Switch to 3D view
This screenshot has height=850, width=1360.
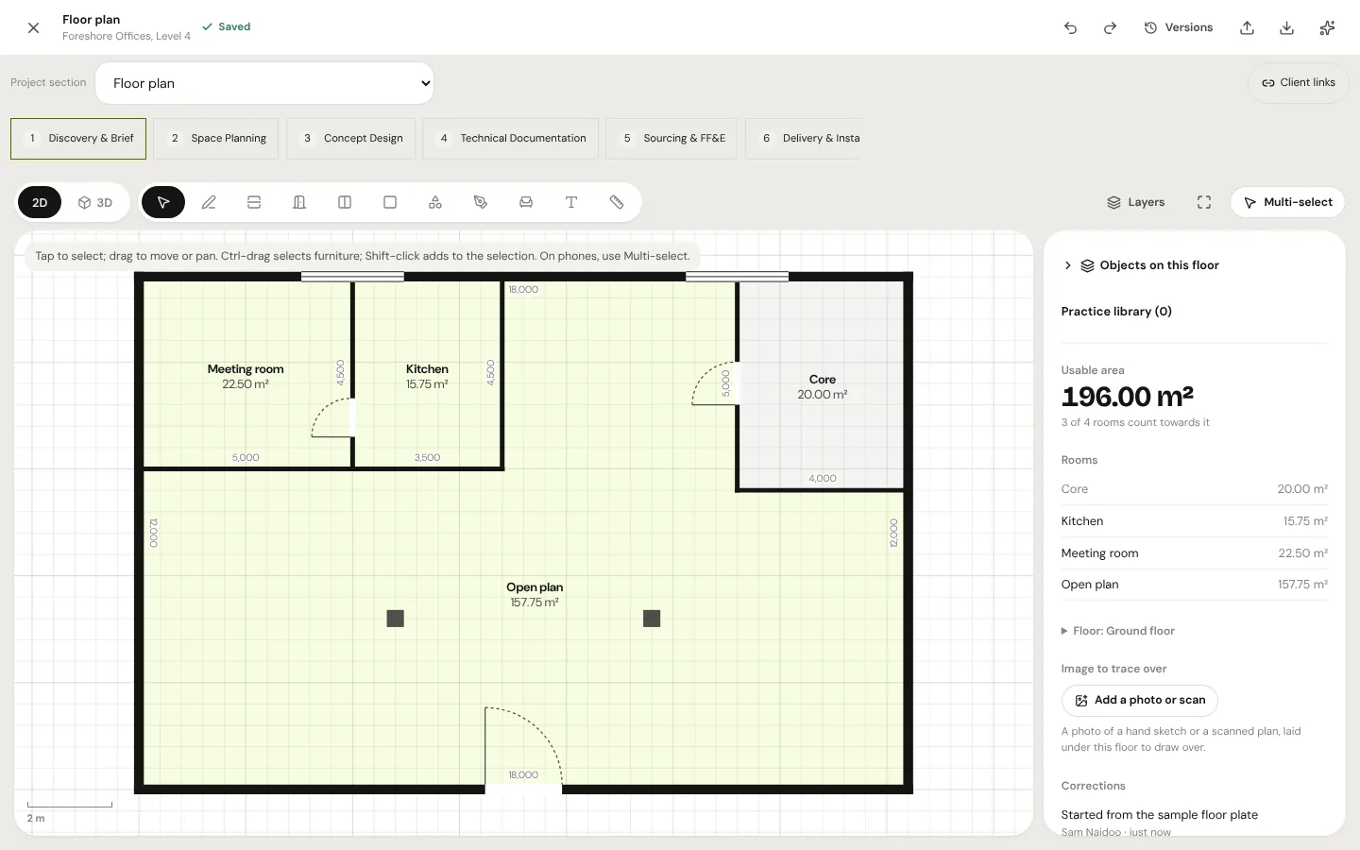95,202
